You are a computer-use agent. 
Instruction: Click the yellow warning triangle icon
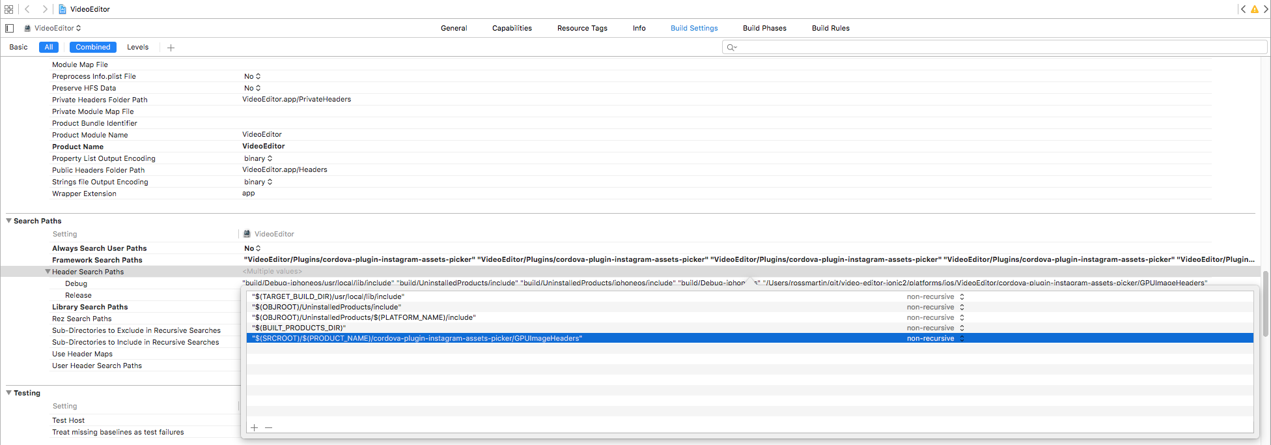1254,9
